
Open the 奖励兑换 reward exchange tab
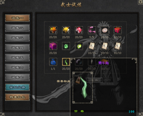pyautogui.click(x=17, y=87)
